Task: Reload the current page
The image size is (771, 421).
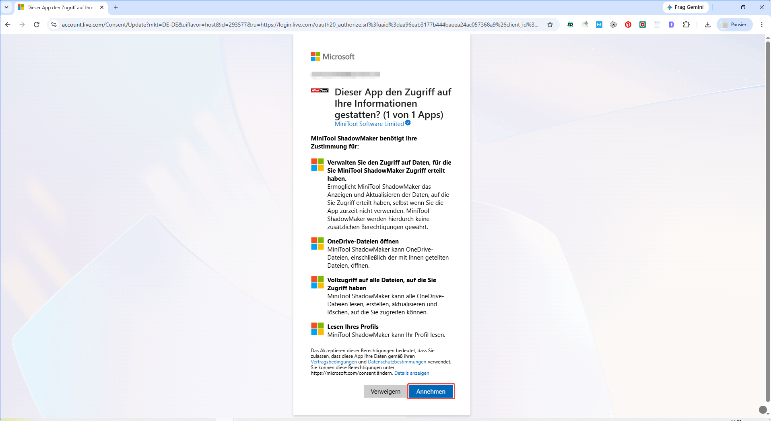Action: point(37,25)
